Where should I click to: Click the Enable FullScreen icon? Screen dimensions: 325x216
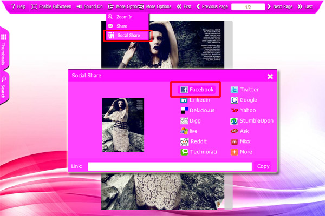[x=34, y=6]
